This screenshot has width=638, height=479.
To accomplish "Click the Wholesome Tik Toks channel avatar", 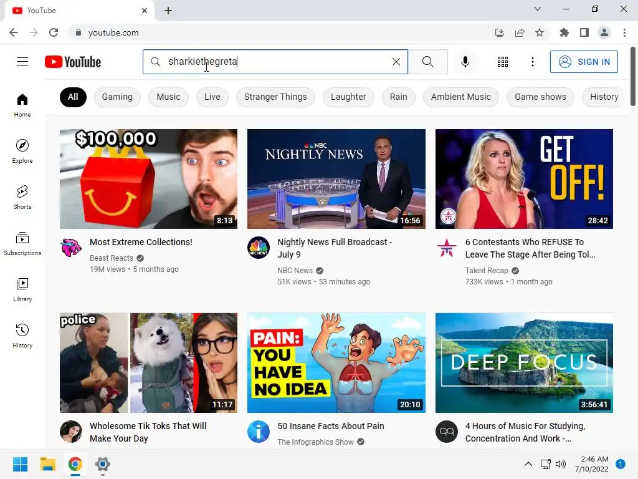I will tap(71, 432).
